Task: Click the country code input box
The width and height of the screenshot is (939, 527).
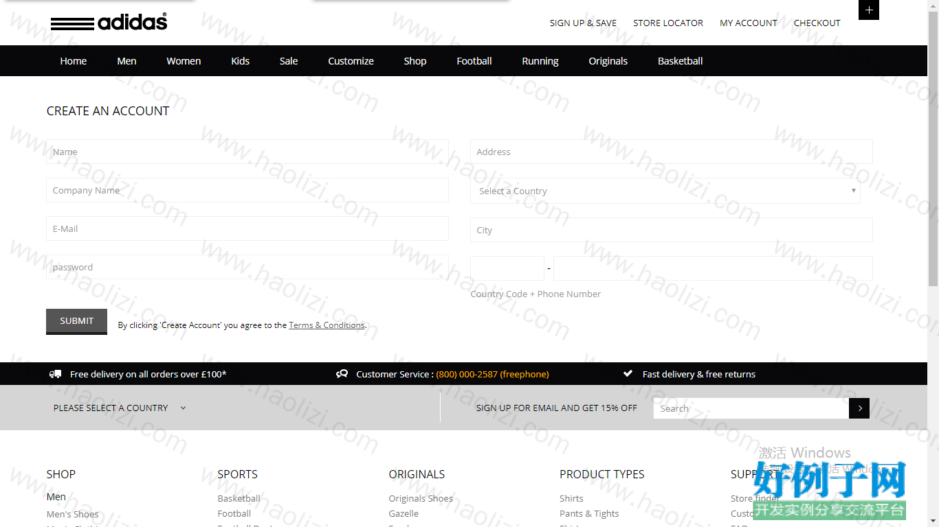Action: click(507, 268)
